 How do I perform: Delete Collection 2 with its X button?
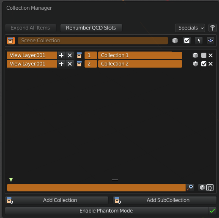coord(211,64)
